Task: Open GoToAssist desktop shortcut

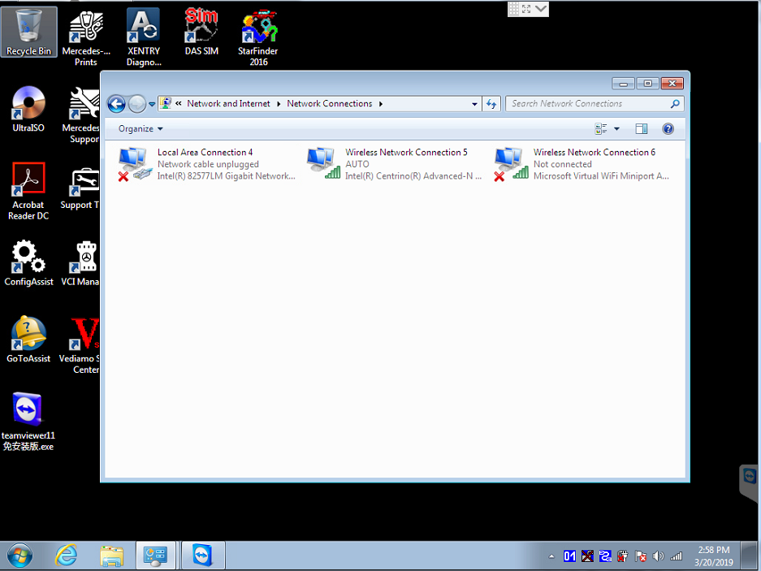Action: pyautogui.click(x=28, y=340)
